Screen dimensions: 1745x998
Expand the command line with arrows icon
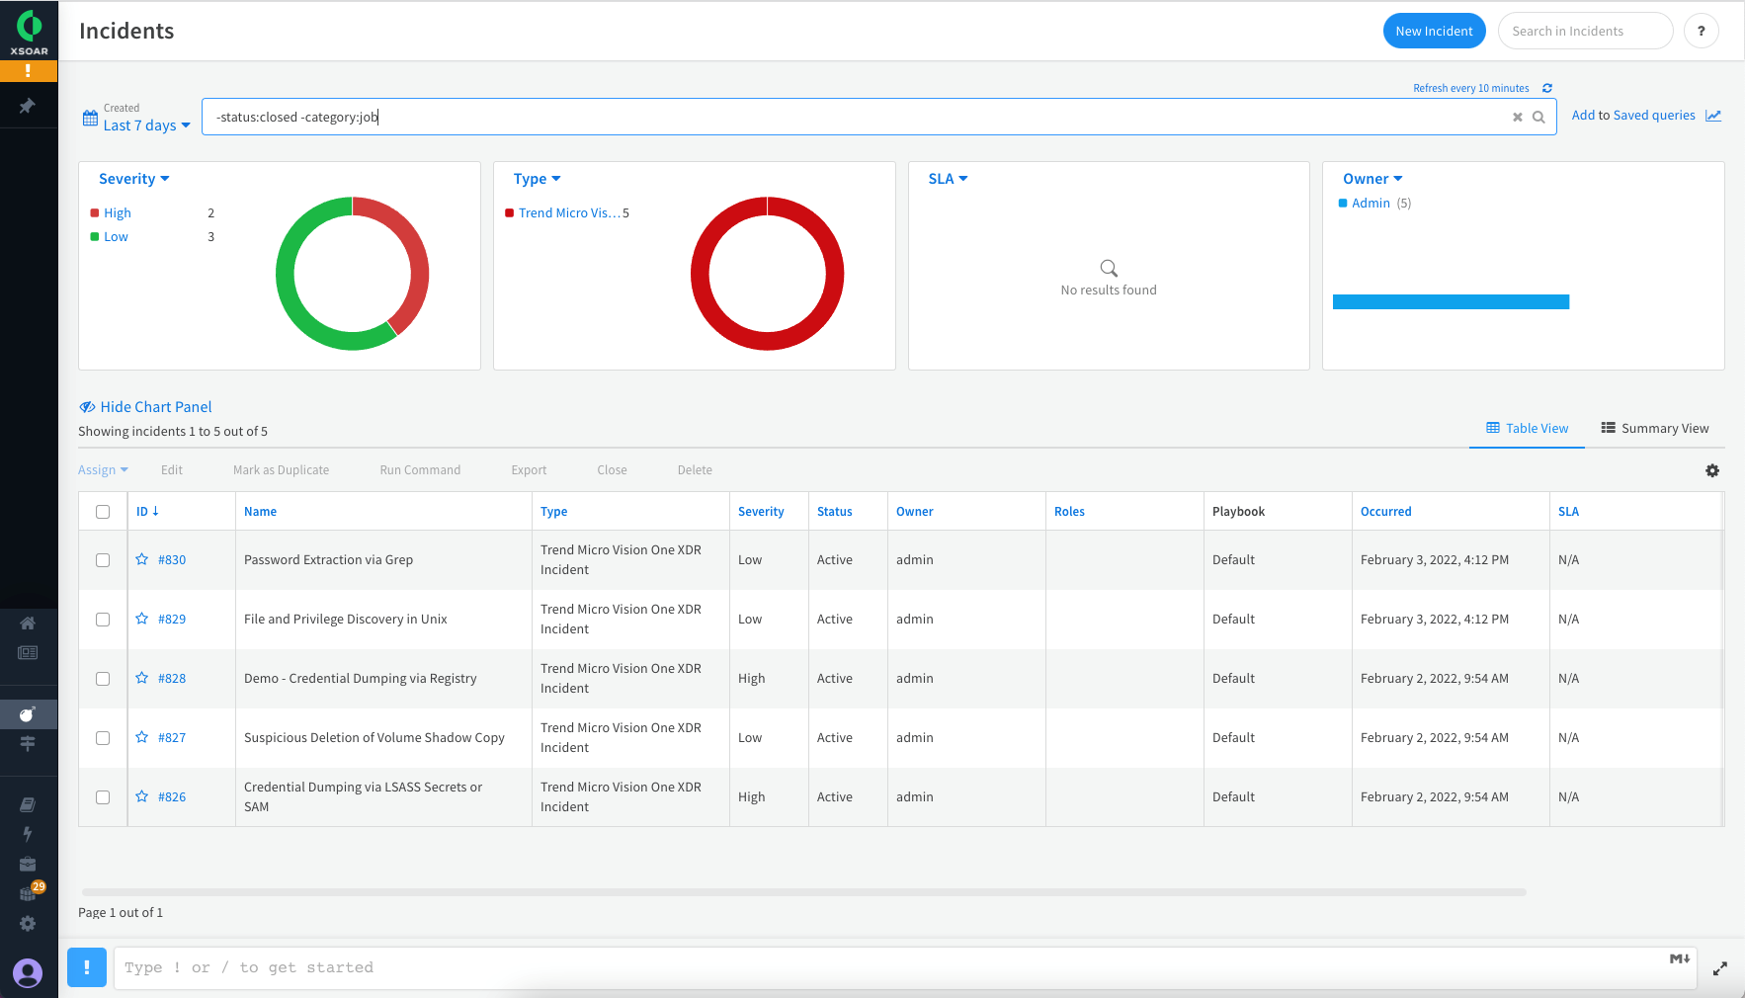point(1720,968)
